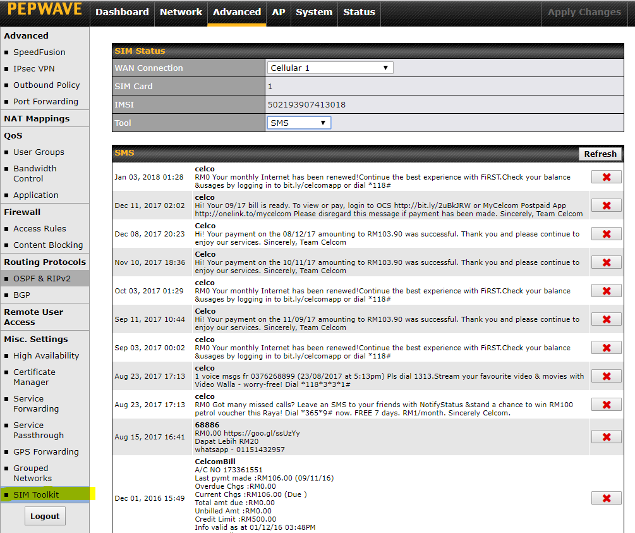
Task: Open the SIM Toolkit sidebar link
Action: tap(36, 494)
